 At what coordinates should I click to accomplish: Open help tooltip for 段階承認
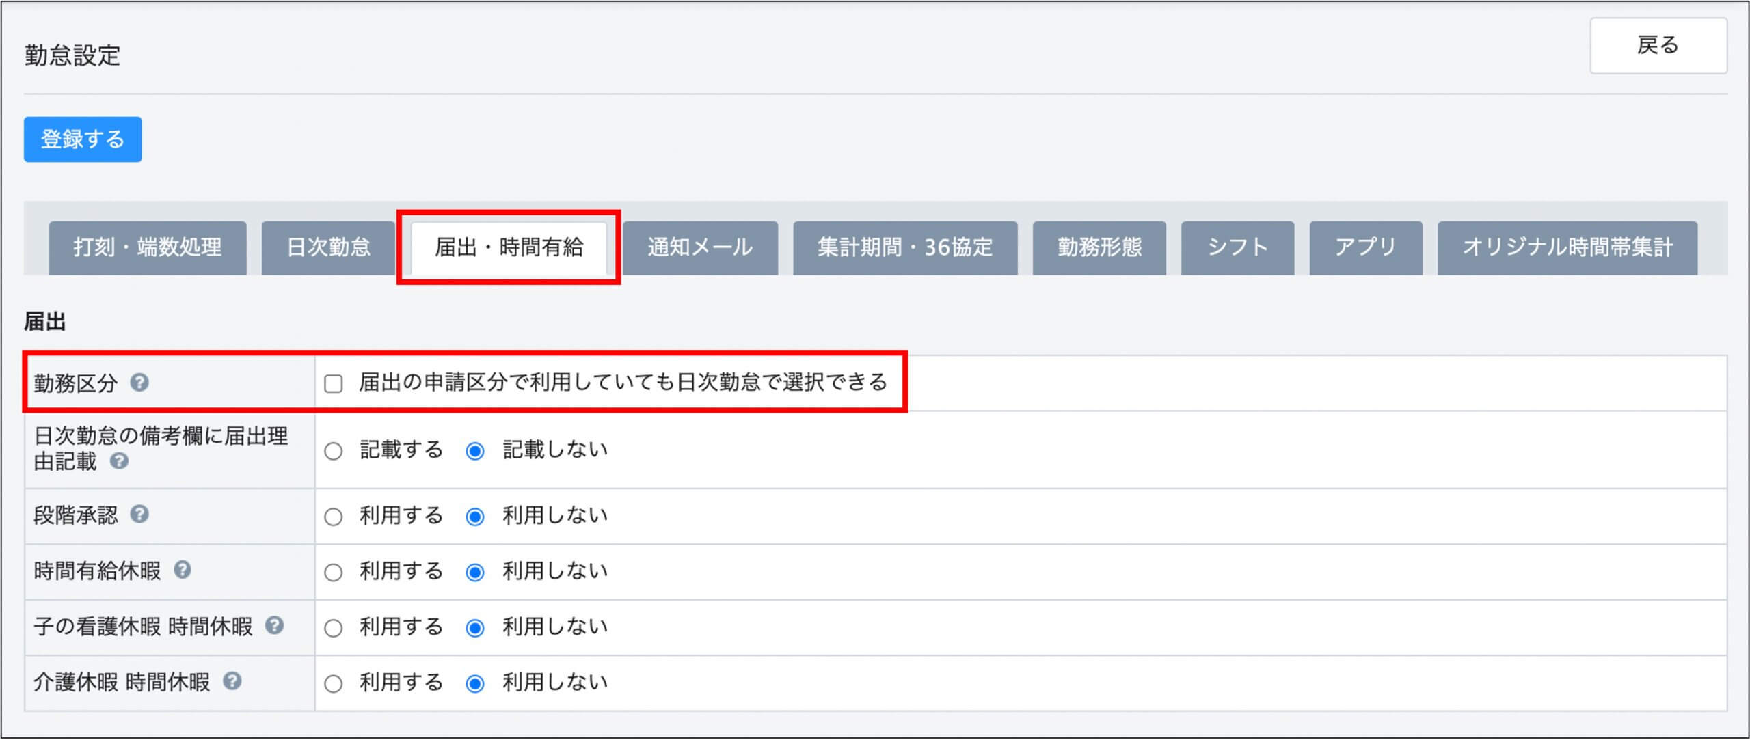pyautogui.click(x=139, y=514)
